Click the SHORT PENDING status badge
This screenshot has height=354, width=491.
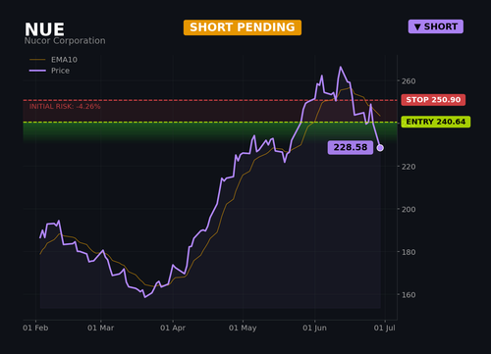coord(243,27)
